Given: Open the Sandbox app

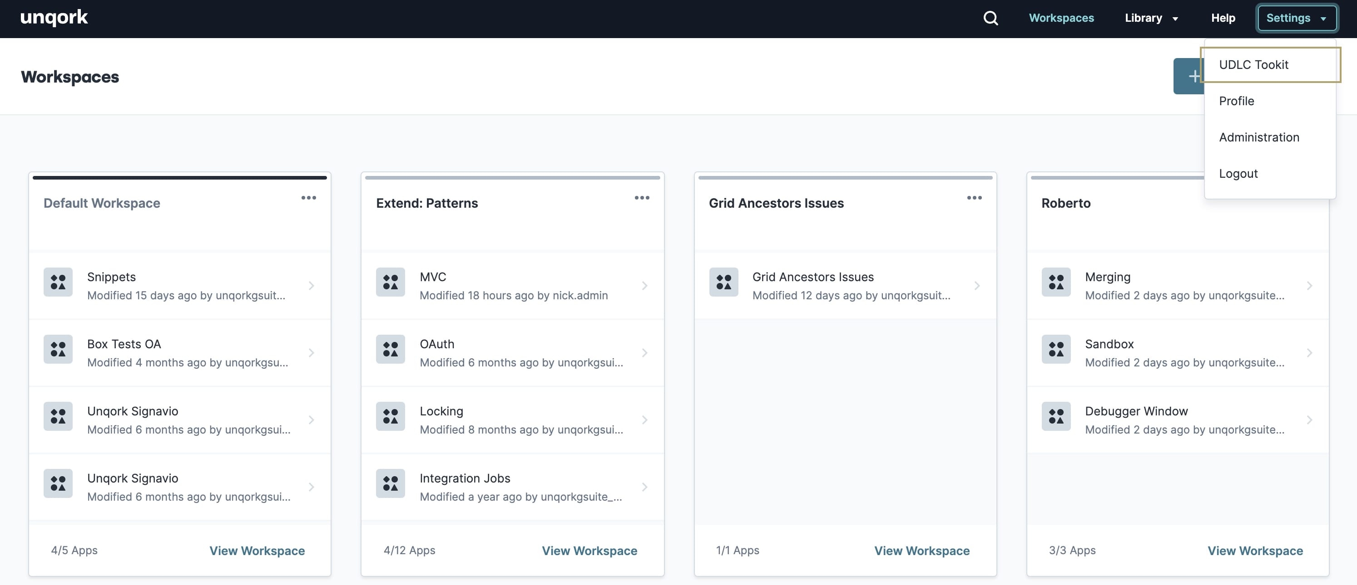Looking at the screenshot, I should coord(1177,353).
